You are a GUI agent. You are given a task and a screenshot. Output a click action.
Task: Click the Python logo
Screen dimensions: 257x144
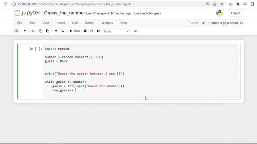pyautogui.click(x=220, y=13)
